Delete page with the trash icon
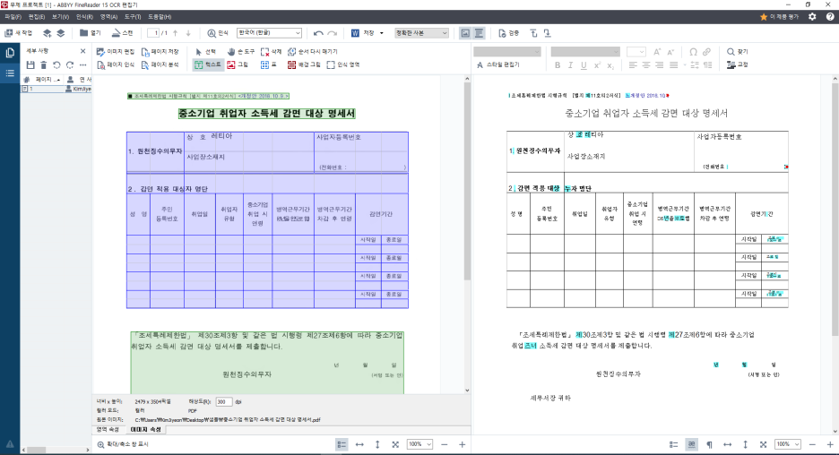Image resolution: width=839 pixels, height=455 pixels. pyautogui.click(x=43, y=65)
